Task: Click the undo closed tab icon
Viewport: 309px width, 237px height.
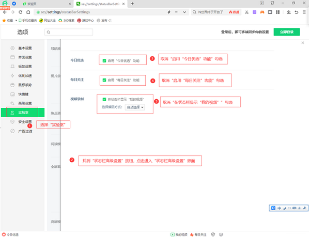Action: pyautogui.click(x=297, y=12)
